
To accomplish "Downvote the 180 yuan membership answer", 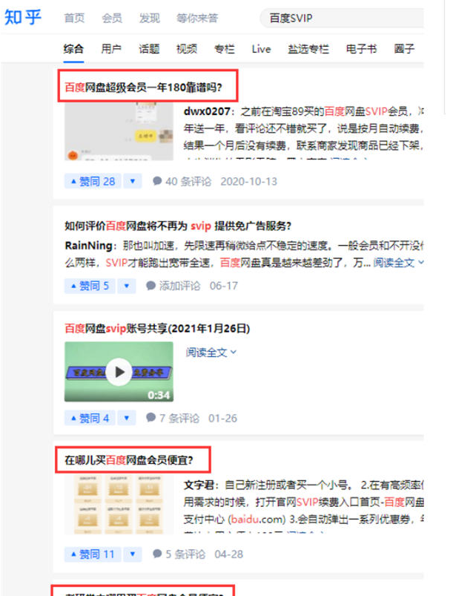I will click(133, 181).
